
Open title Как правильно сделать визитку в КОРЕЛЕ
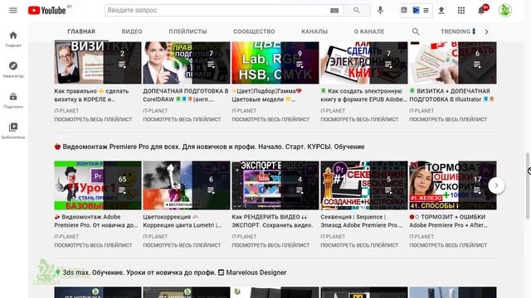click(91, 95)
